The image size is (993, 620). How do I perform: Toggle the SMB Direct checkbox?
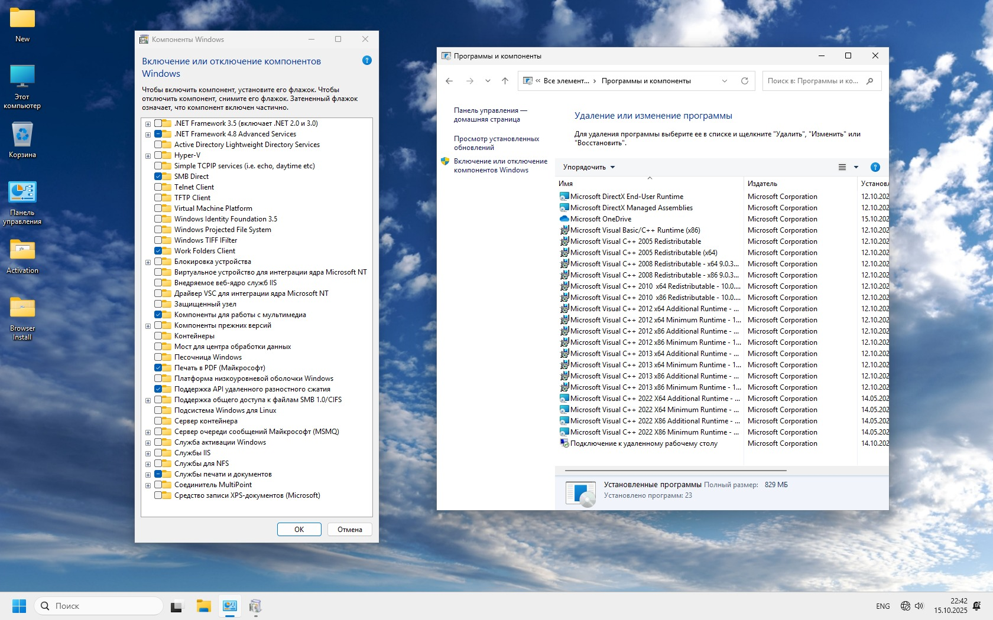coord(158,177)
